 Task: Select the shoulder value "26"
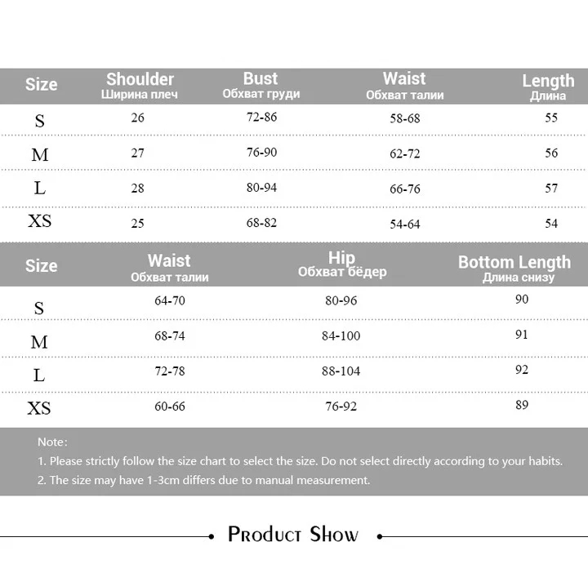click(x=137, y=118)
